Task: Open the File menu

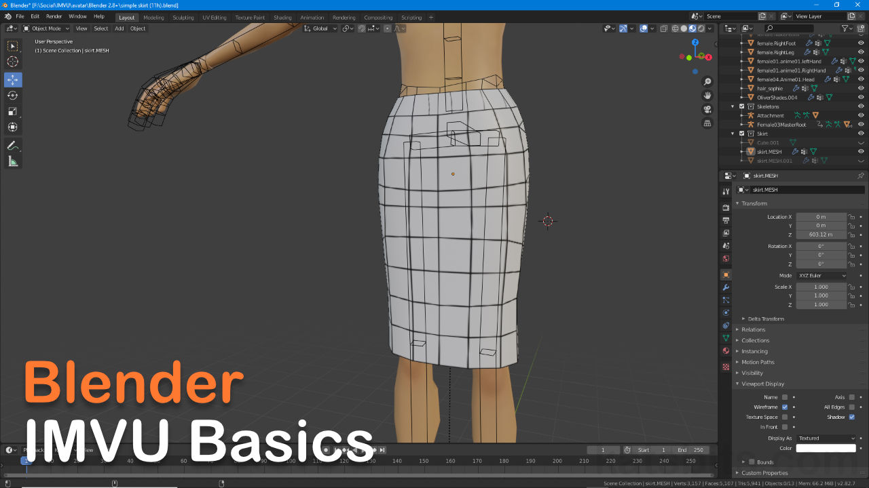Action: tap(20, 16)
